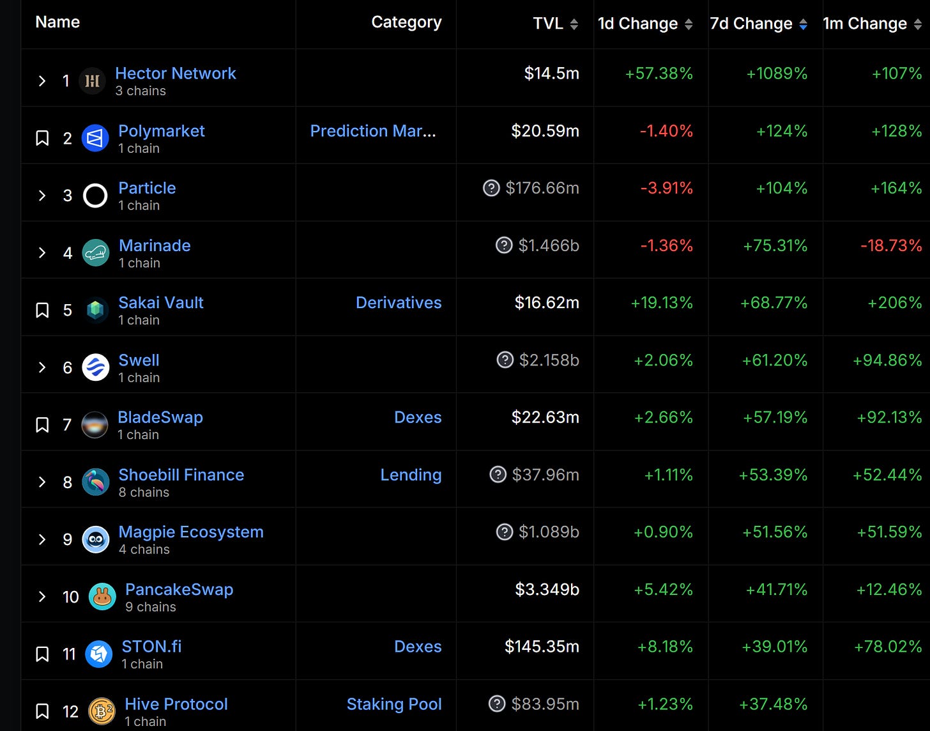The height and width of the screenshot is (731, 930).
Task: Click the Particle circle logo
Action: click(x=95, y=196)
